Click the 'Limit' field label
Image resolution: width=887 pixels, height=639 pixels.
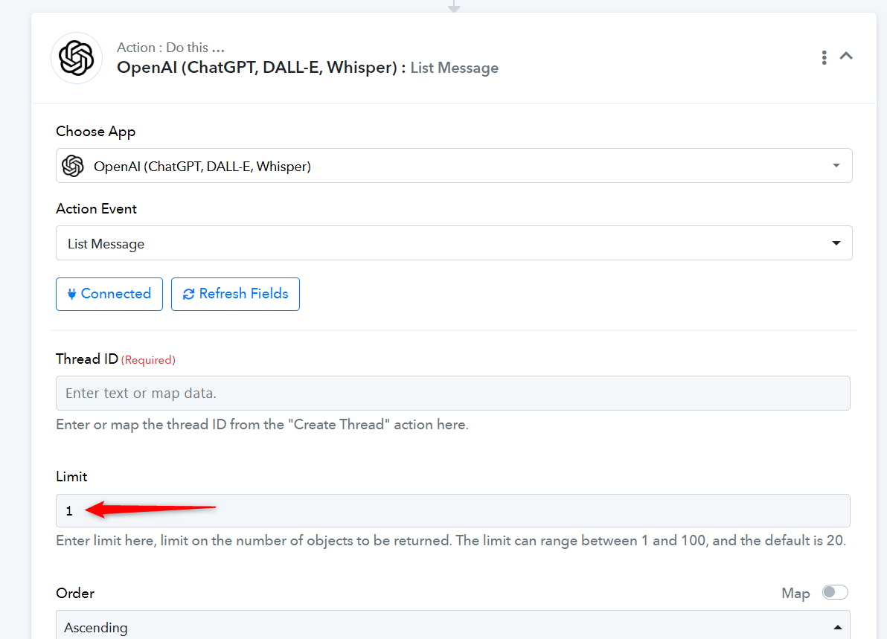pyautogui.click(x=71, y=477)
